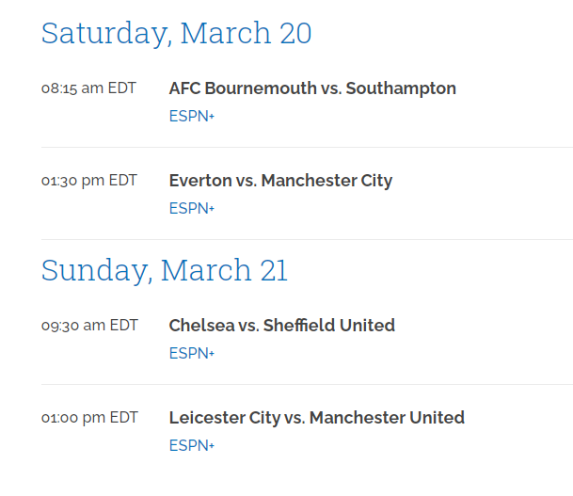Click the 08:15 am EDT kickoff time
Image resolution: width=573 pixels, height=496 pixels.
pyautogui.click(x=88, y=88)
